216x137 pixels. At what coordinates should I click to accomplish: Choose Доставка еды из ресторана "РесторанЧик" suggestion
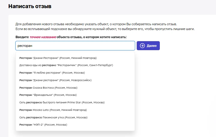coord(66,65)
